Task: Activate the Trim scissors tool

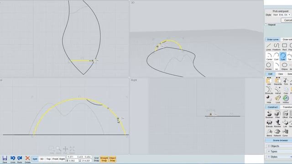Action: tap(286, 81)
